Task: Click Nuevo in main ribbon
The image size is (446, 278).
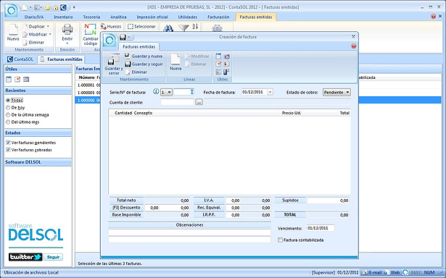Action: [13, 33]
